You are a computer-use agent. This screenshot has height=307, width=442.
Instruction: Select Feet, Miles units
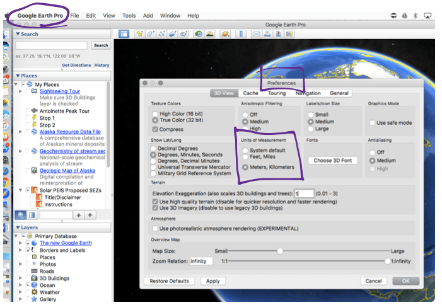coord(245,157)
